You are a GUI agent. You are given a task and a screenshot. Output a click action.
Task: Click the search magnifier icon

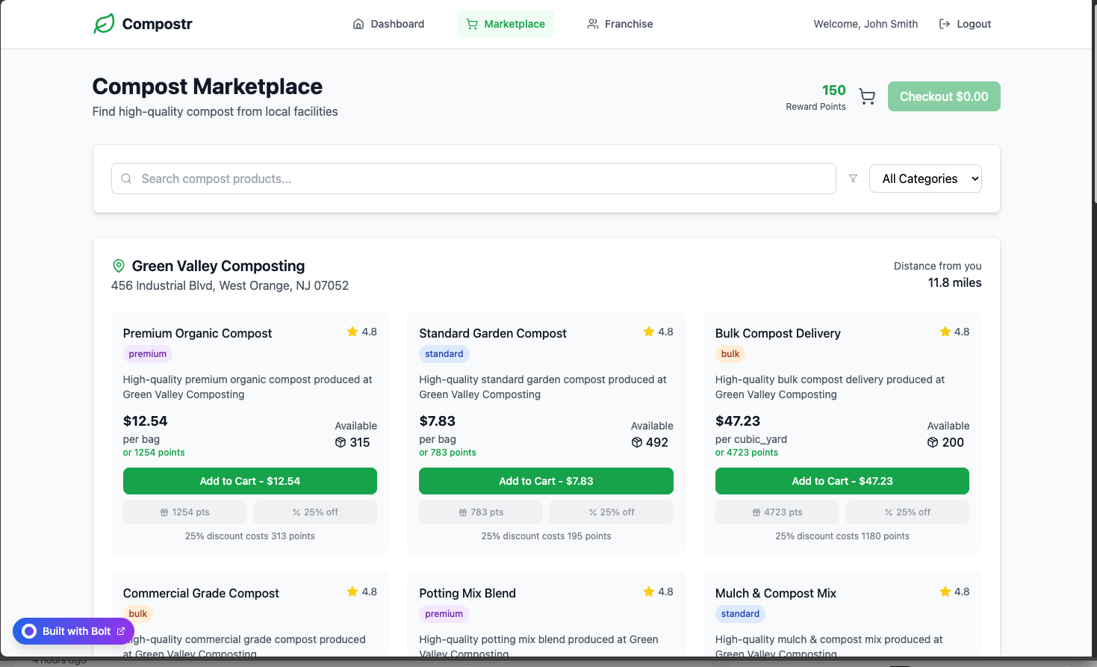coord(126,179)
